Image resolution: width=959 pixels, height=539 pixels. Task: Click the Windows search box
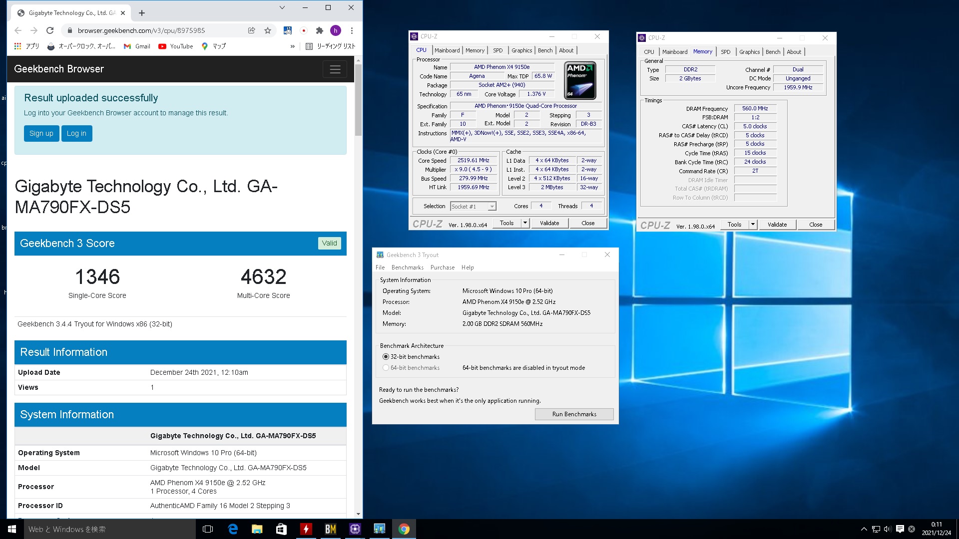pos(110,529)
